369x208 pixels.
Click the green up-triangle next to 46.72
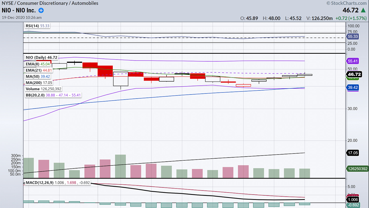tap(364, 10)
